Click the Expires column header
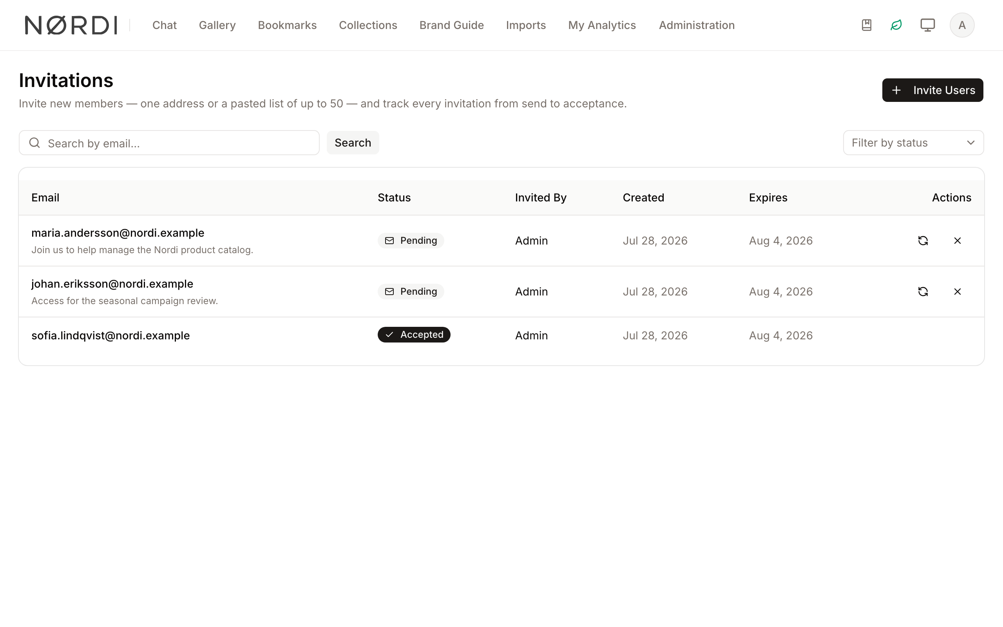Screen dimensions: 1003x627 [768, 198]
